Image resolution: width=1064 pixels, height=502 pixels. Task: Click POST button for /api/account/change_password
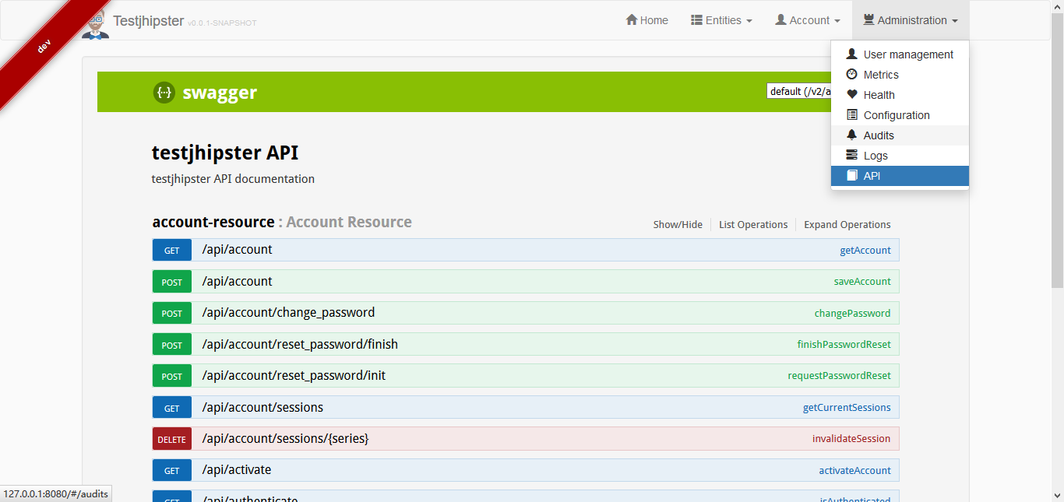tap(172, 313)
